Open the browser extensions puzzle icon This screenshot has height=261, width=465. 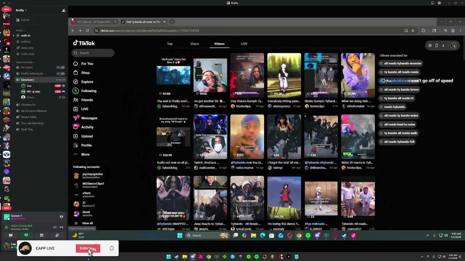[x=423, y=30]
